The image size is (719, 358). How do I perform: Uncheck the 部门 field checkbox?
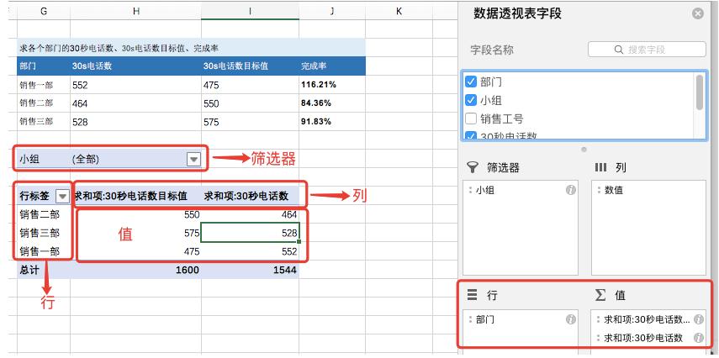click(471, 82)
